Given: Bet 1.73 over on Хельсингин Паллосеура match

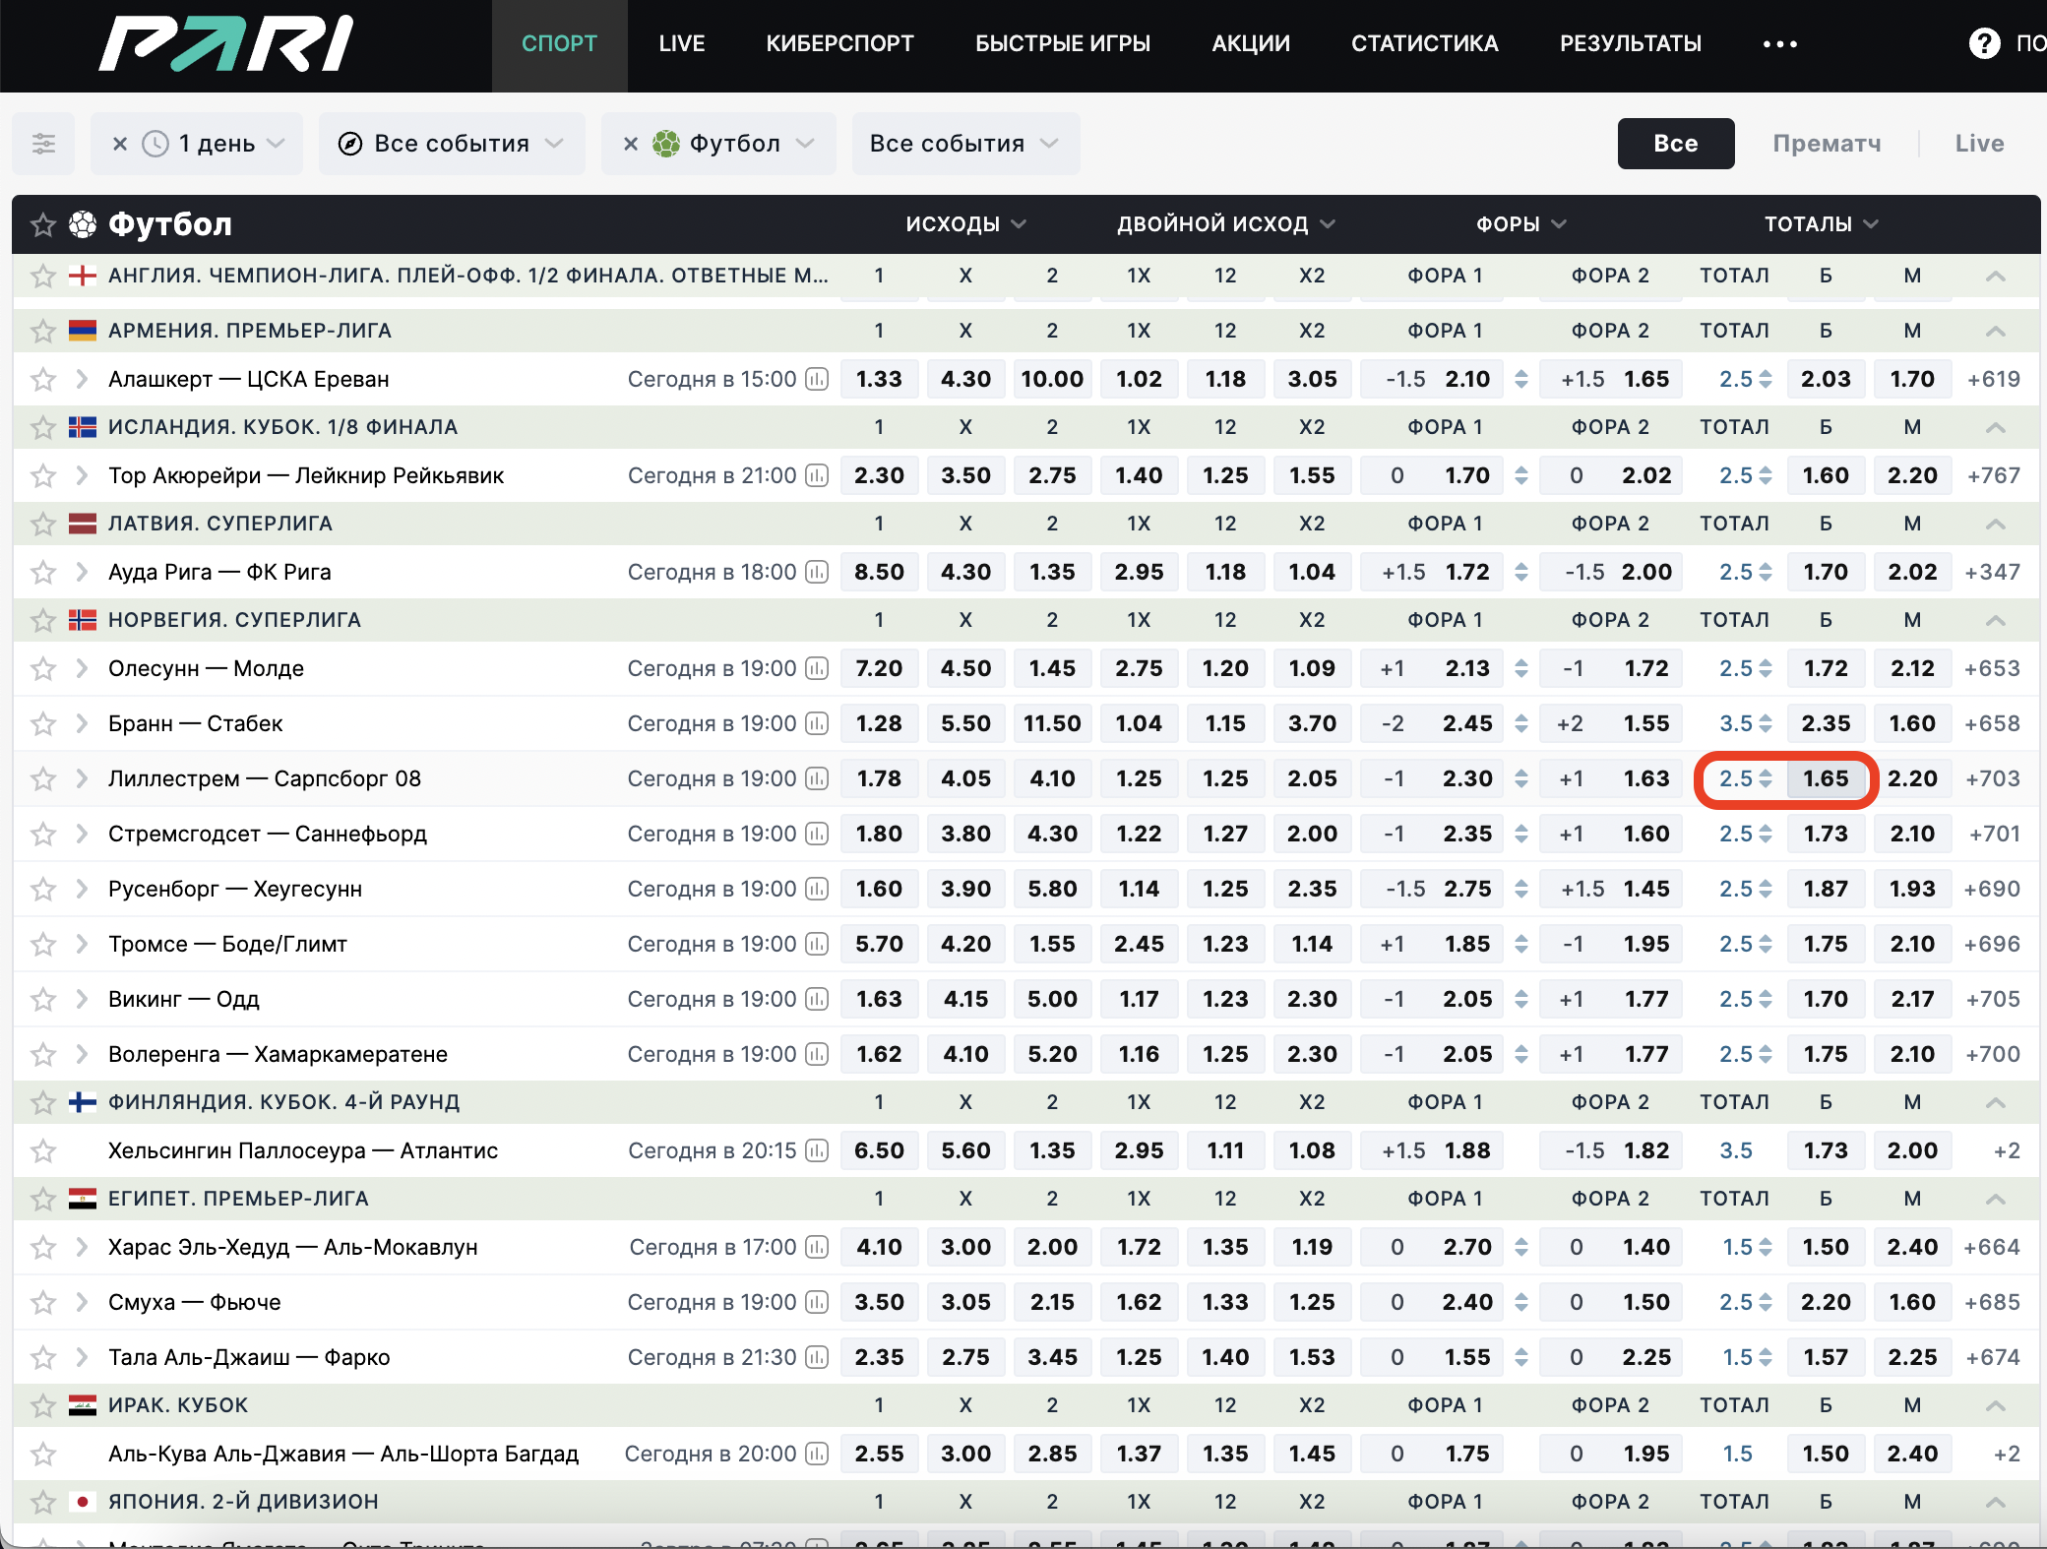Looking at the screenshot, I should click(x=1826, y=1150).
